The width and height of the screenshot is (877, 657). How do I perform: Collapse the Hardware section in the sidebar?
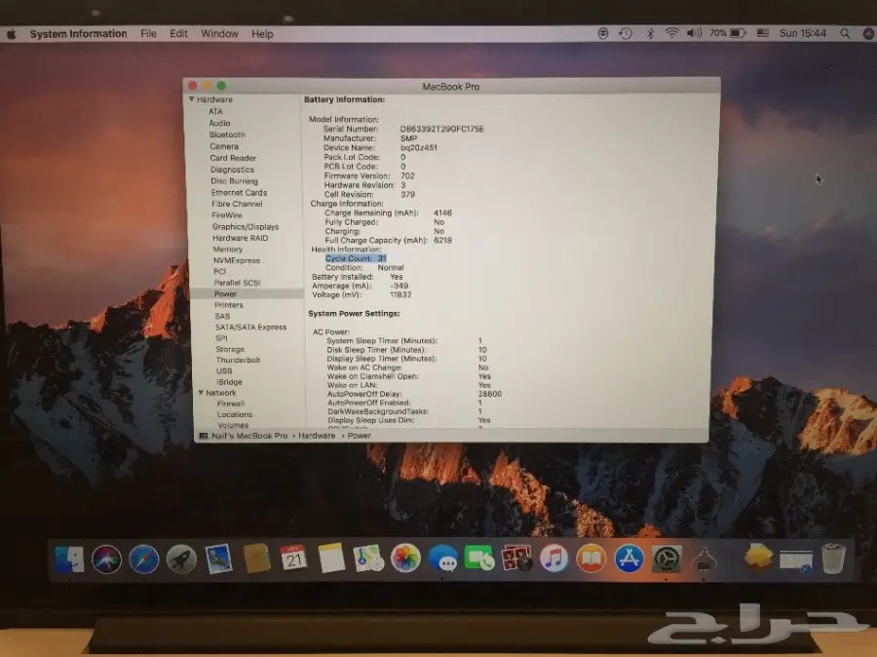(192, 99)
